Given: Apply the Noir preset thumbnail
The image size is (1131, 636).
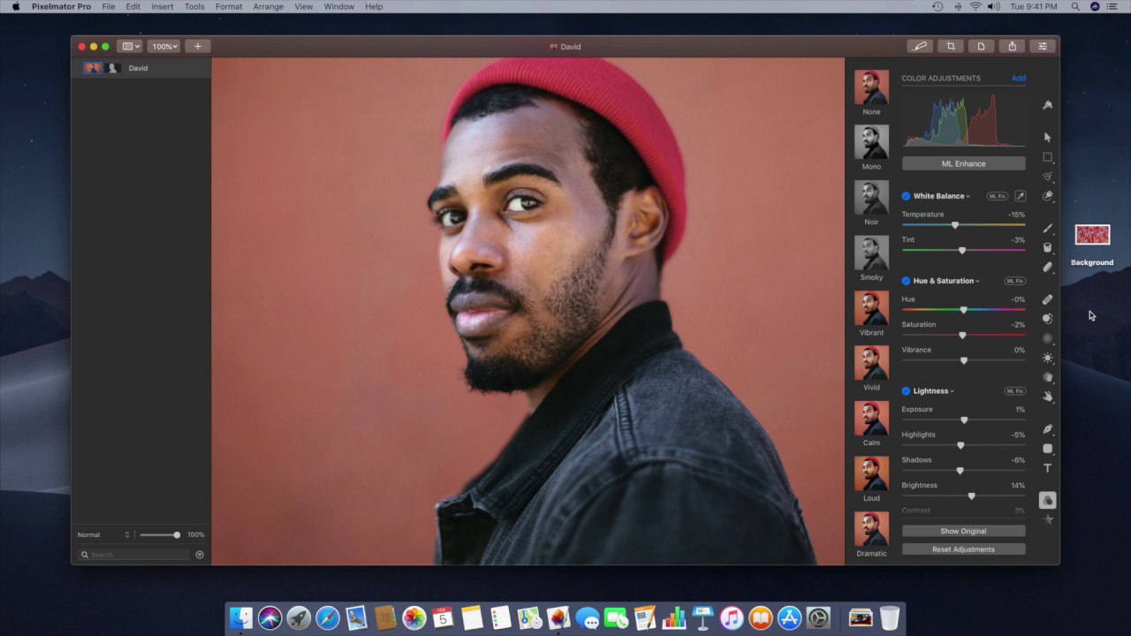Looking at the screenshot, I should click(x=871, y=198).
